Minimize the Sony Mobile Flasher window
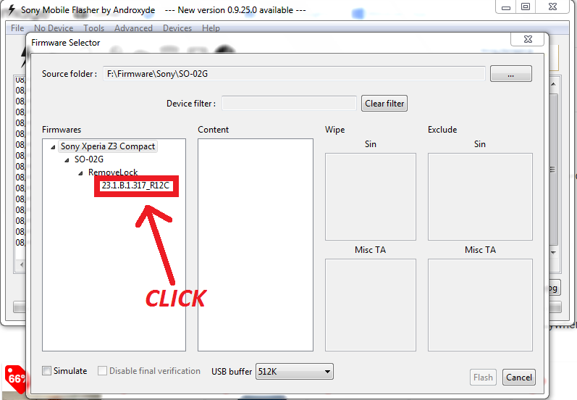 click(x=506, y=7)
